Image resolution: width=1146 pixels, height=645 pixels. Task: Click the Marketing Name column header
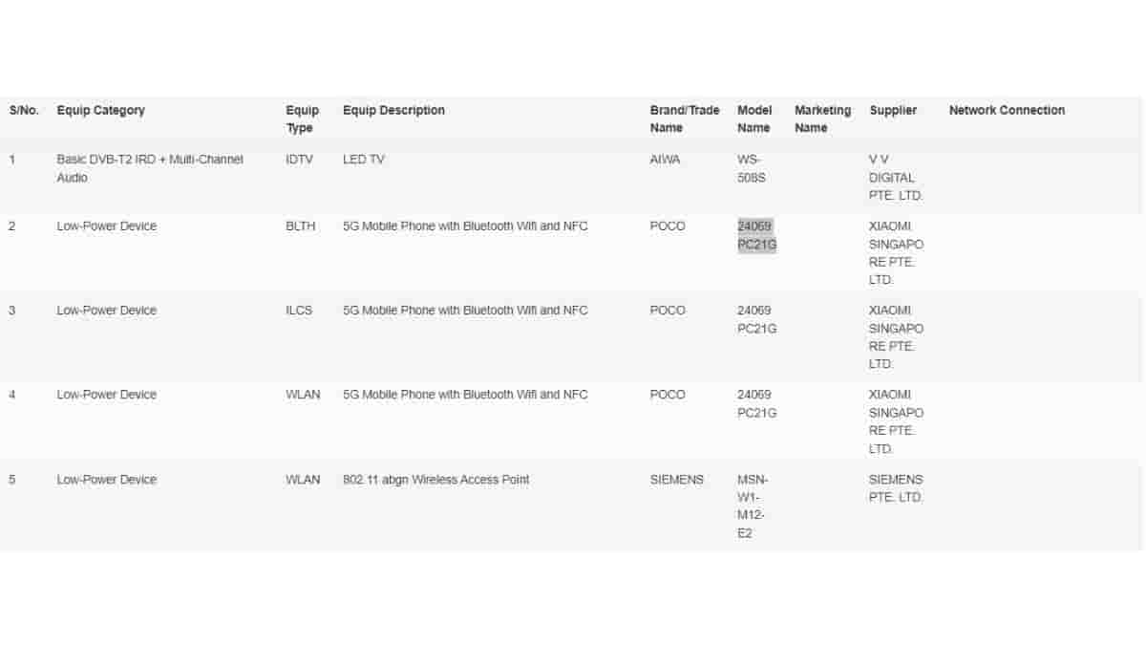click(x=822, y=119)
